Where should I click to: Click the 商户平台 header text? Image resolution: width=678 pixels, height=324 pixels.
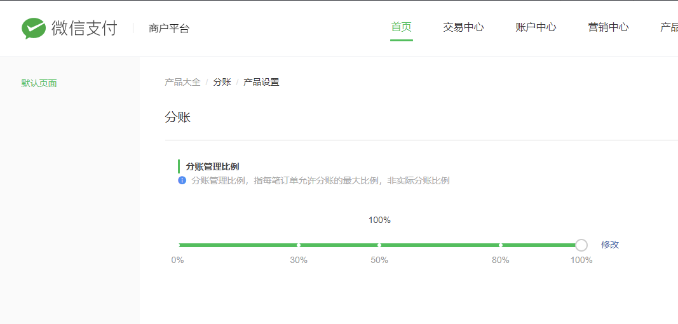(x=169, y=29)
